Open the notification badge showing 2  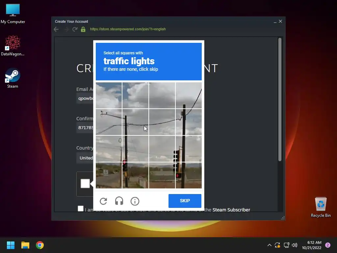pos(328,245)
